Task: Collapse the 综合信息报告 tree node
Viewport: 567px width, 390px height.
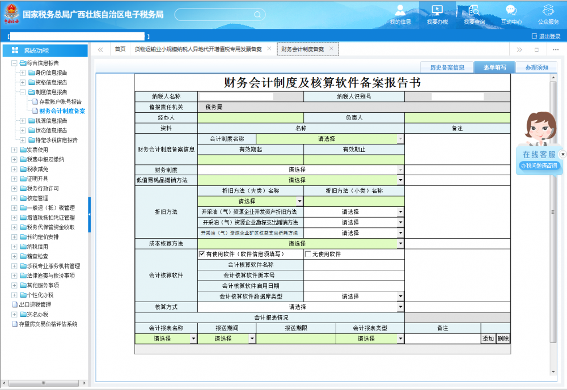Action: point(14,63)
